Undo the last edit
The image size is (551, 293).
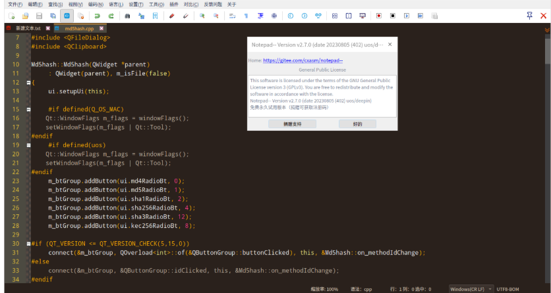click(x=97, y=16)
